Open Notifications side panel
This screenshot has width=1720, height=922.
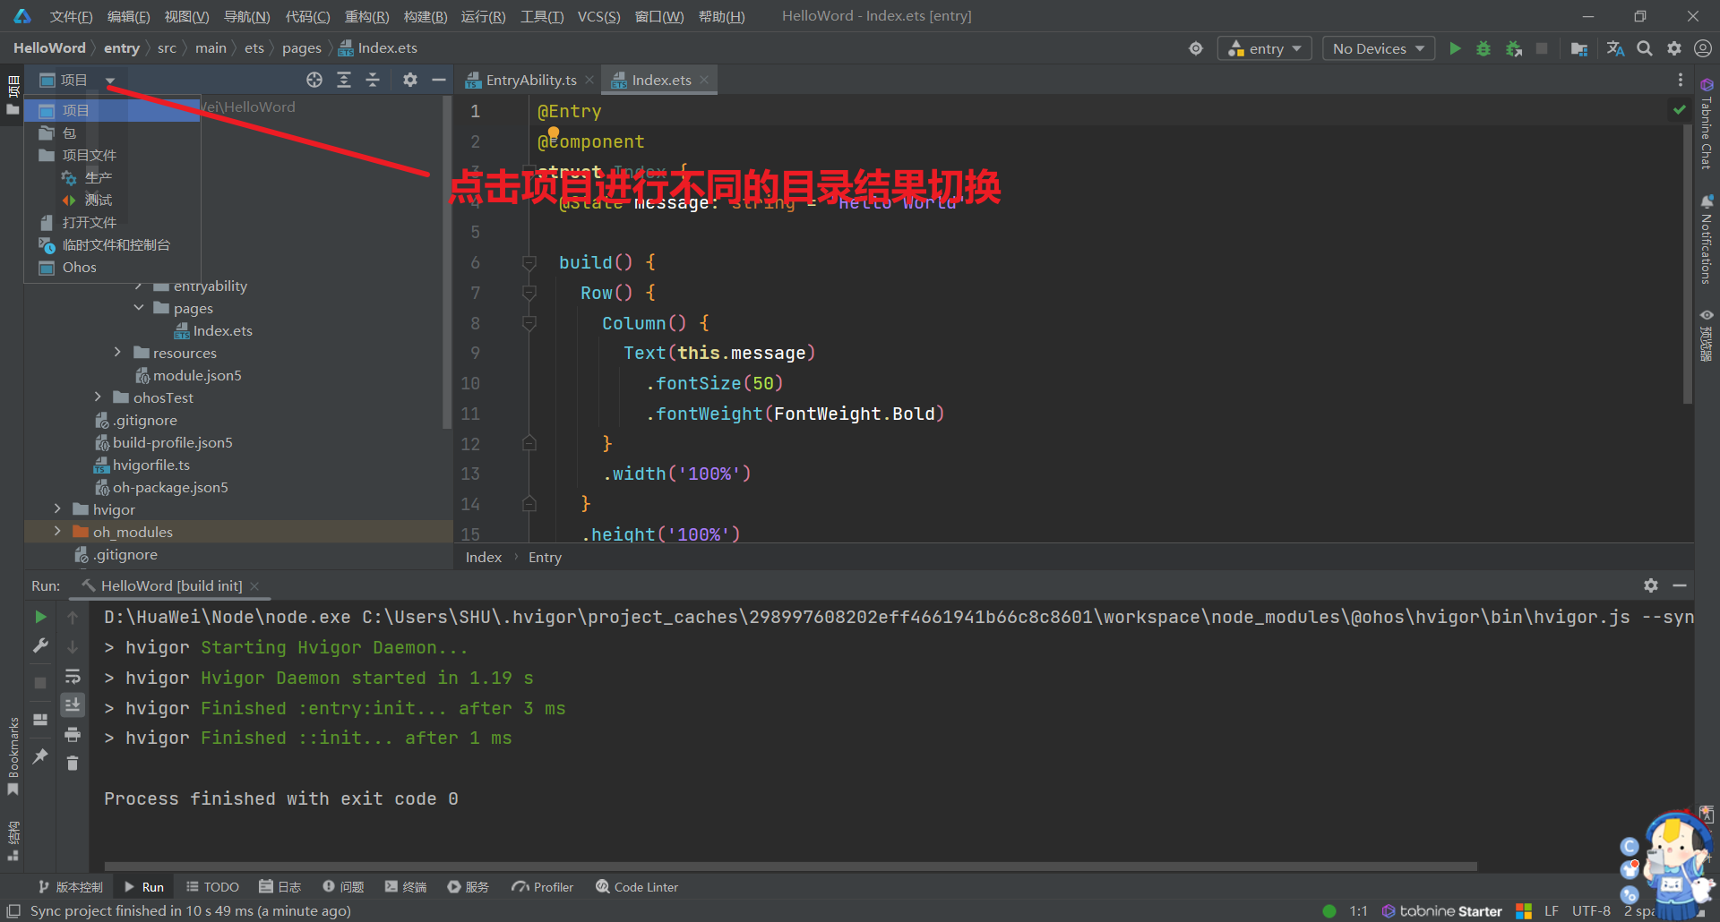tap(1707, 240)
